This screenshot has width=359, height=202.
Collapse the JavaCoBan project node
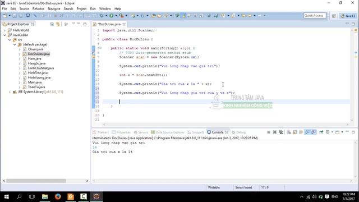[4, 35]
